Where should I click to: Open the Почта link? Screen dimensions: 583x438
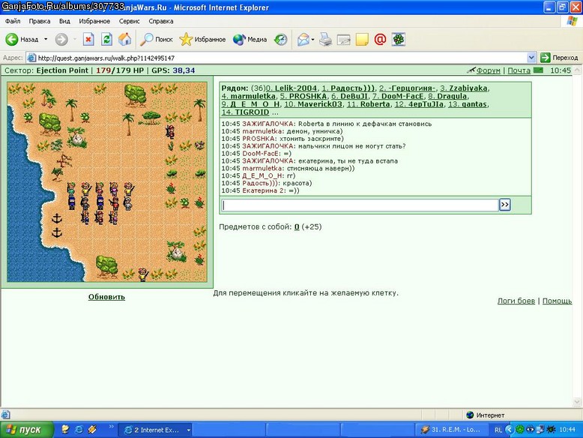coord(519,70)
